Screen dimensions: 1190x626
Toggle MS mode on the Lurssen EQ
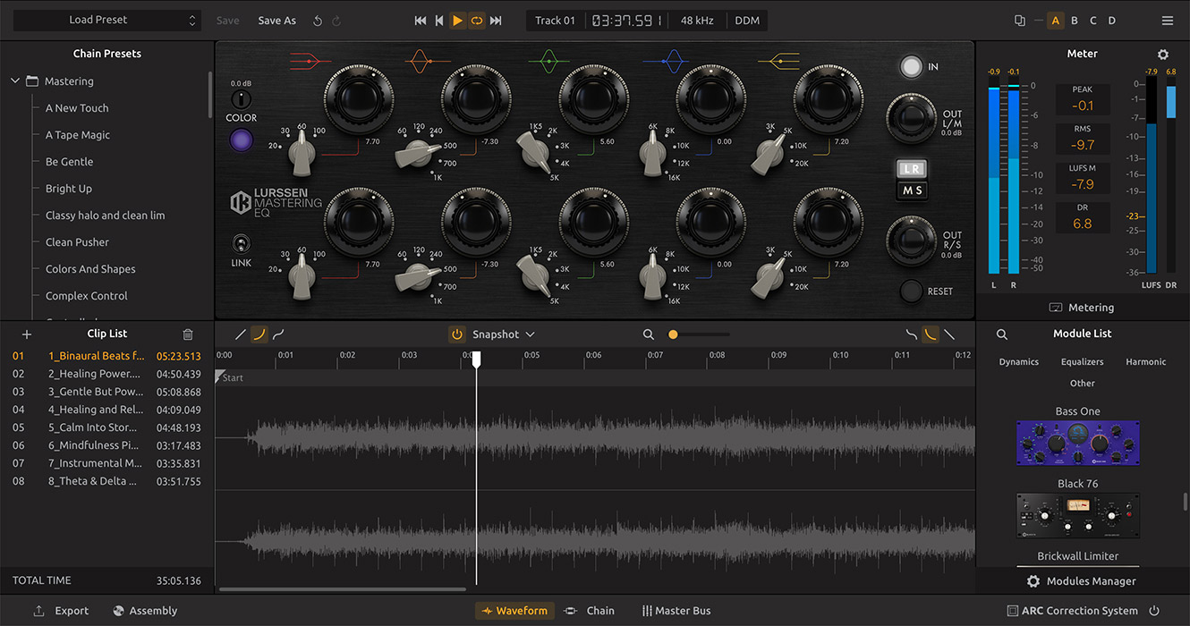[x=912, y=190]
